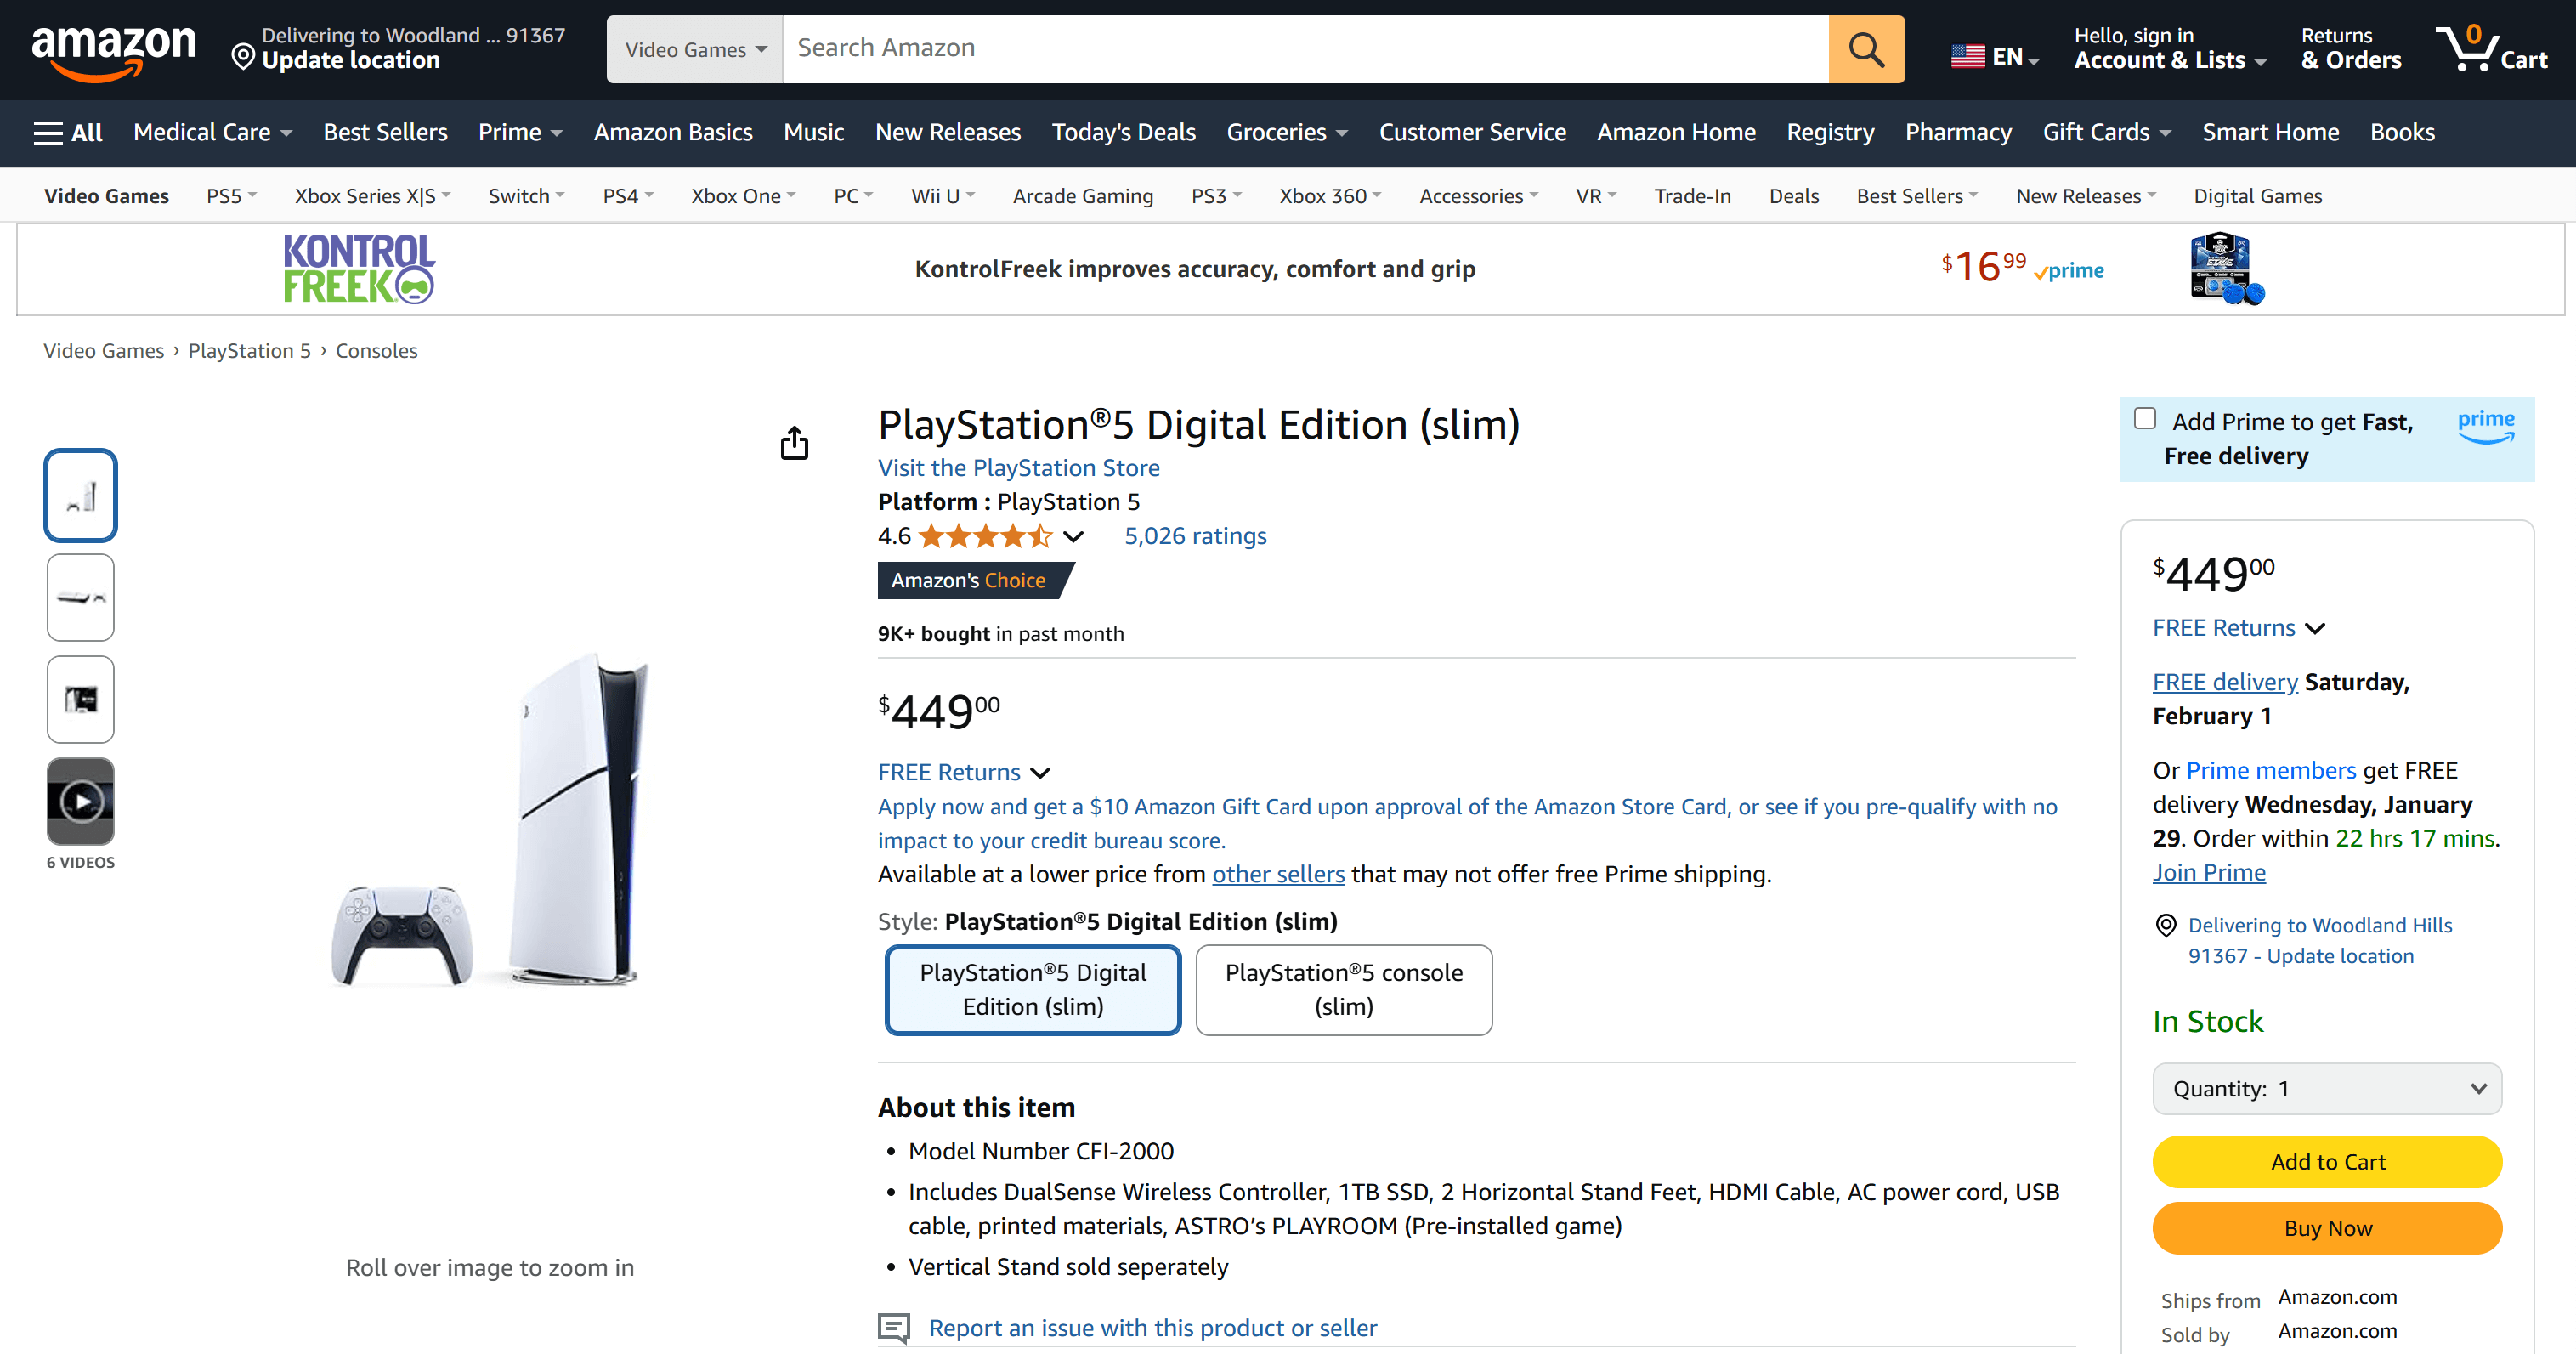
Task: Click the share icon on product page
Action: coord(794,443)
